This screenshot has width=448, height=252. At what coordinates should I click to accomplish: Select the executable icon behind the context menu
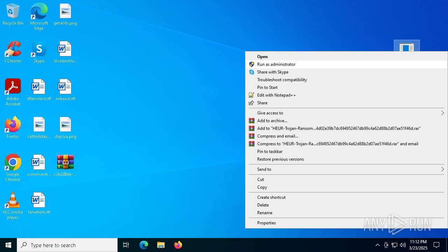(x=407, y=46)
